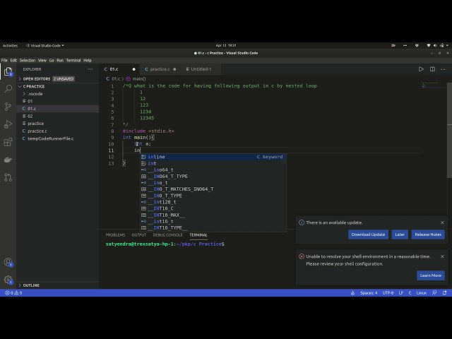Open the Run menu
Viewport: 452px width, 339px height.
click(x=60, y=60)
